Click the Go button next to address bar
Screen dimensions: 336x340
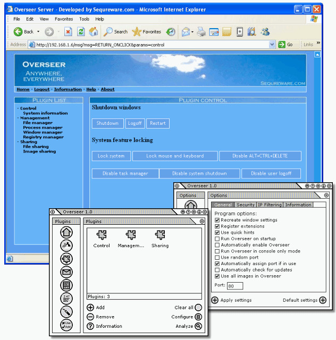(x=285, y=45)
